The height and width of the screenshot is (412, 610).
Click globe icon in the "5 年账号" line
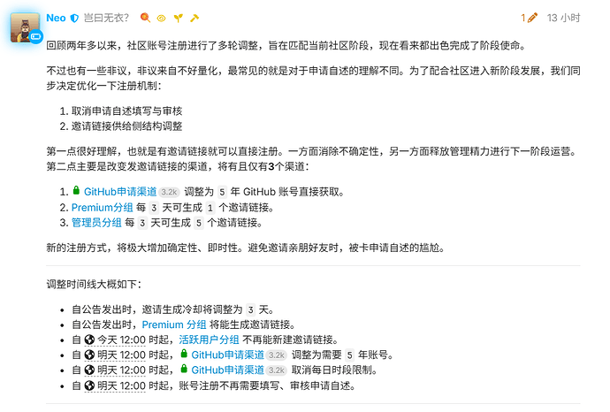click(89, 355)
